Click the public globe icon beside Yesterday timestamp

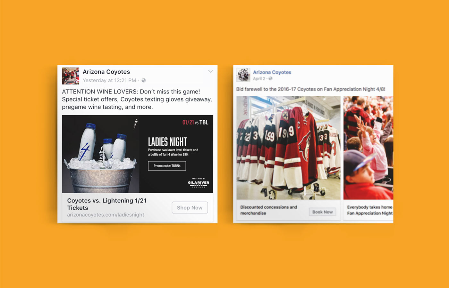pos(144,80)
